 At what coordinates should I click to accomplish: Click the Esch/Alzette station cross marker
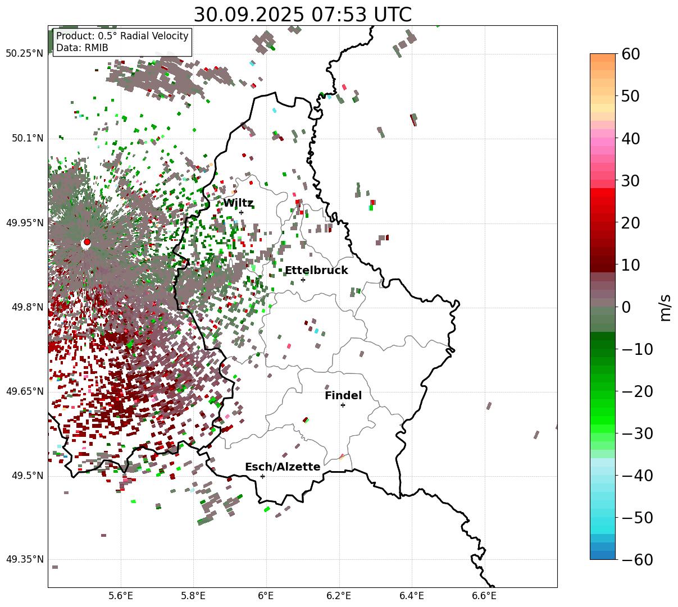pyautogui.click(x=262, y=476)
